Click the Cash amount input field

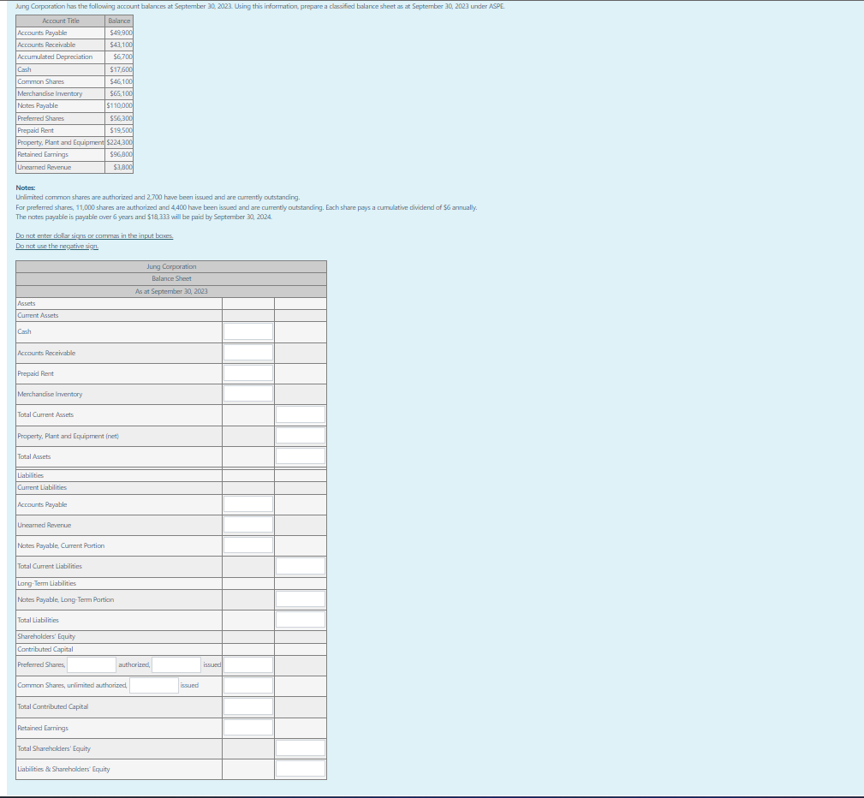(247, 331)
